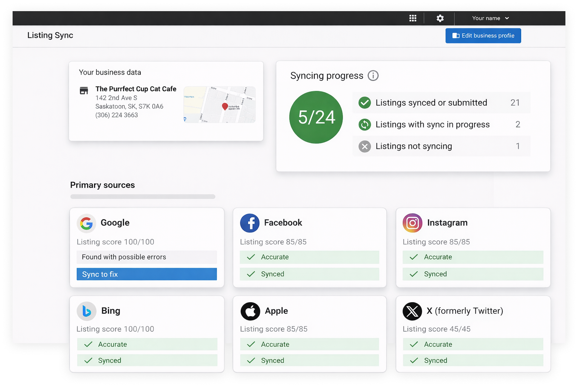Select the Facebook icon

coord(250,223)
